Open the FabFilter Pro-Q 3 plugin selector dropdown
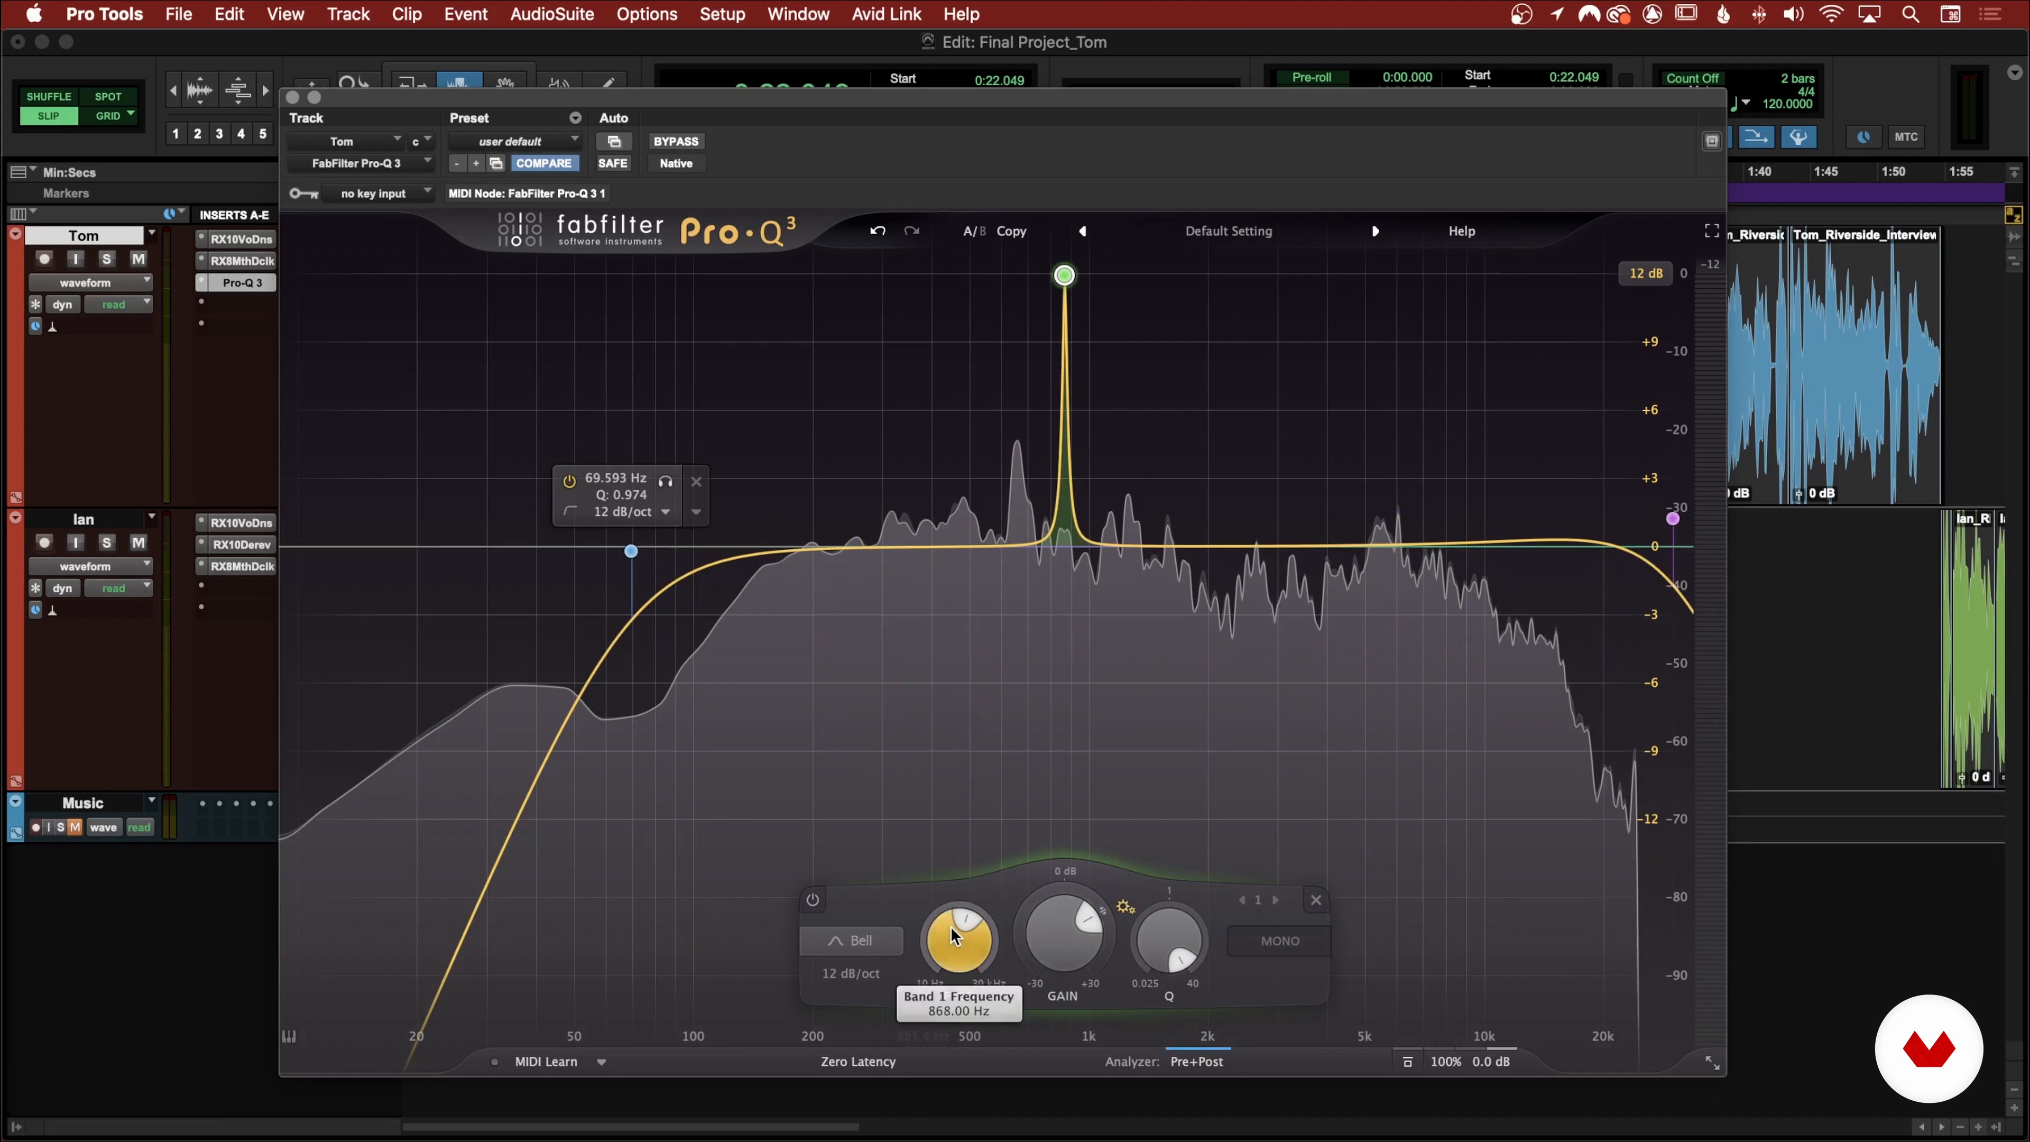The image size is (2030, 1142). (x=361, y=163)
